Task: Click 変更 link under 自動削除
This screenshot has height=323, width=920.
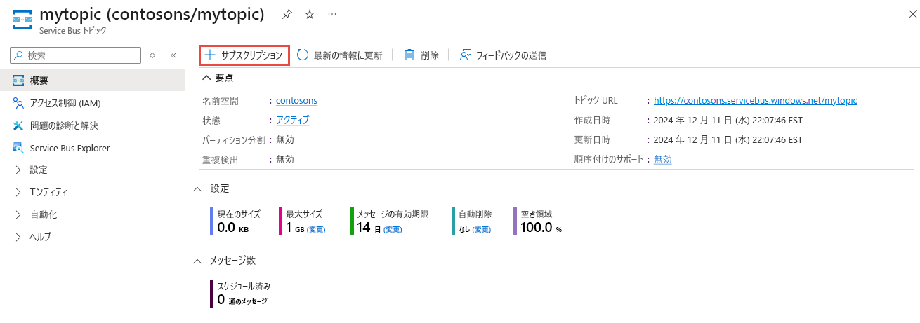Action: pyautogui.click(x=481, y=229)
